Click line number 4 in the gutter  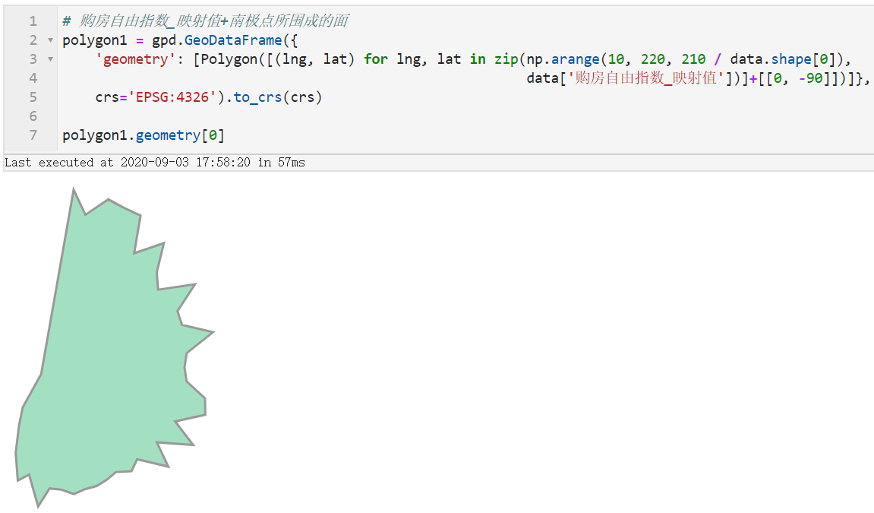point(33,78)
